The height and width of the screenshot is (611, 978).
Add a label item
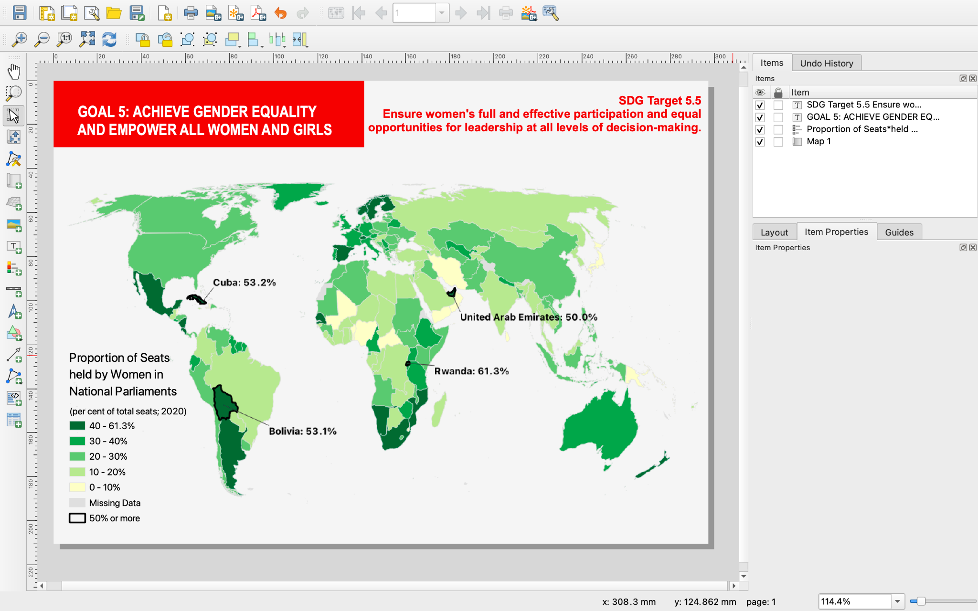click(14, 247)
